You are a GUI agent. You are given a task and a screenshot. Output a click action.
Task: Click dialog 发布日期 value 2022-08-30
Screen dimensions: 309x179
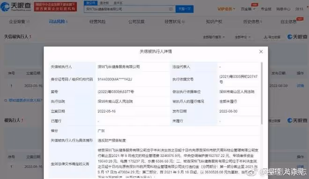point(228,111)
